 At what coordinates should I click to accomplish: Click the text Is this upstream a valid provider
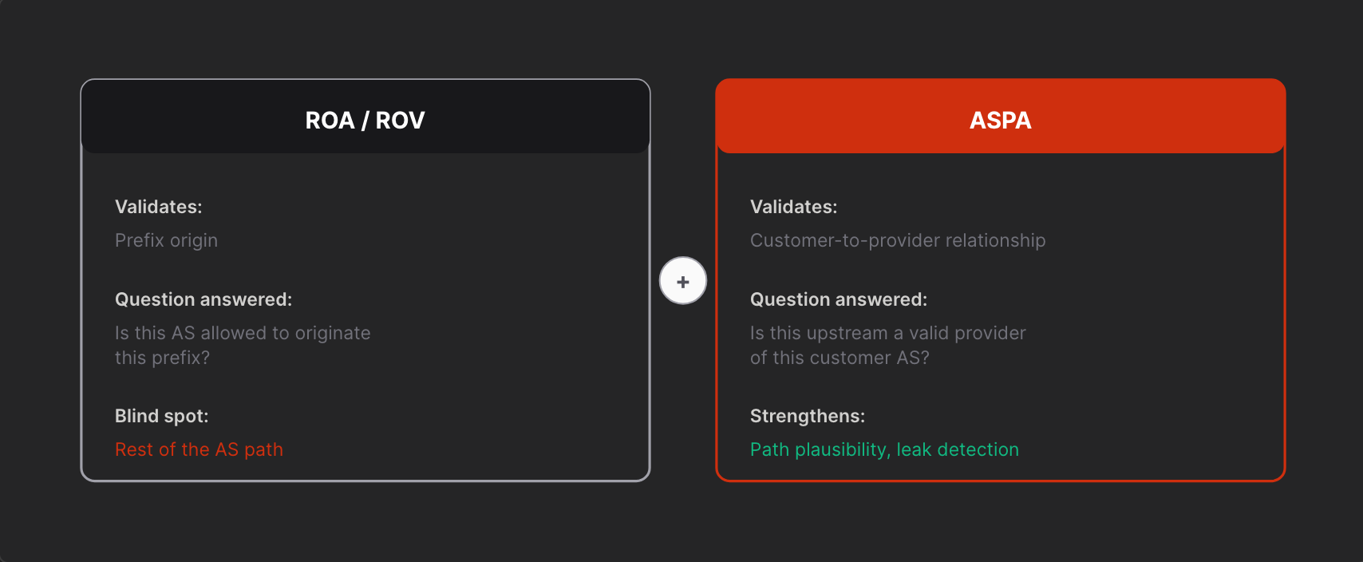[888, 333]
